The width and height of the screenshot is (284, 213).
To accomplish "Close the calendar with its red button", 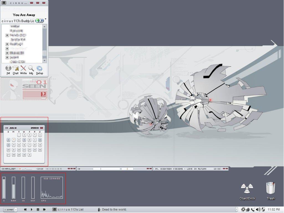I will (42, 128).
